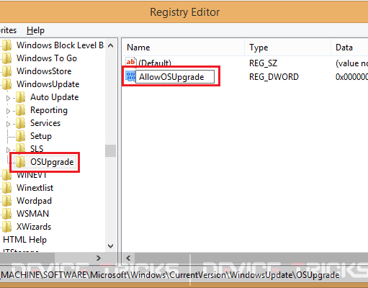368x288 pixels.
Task: Expand the Reporting subkey
Action: click(8, 111)
